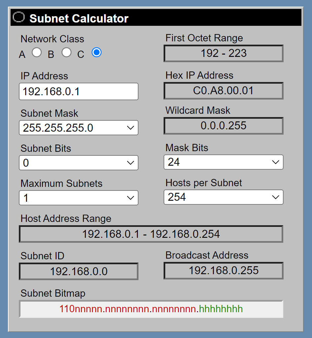The width and height of the screenshot is (312, 338).
Task: Select Network Class B radio button
Action: [x=66, y=52]
